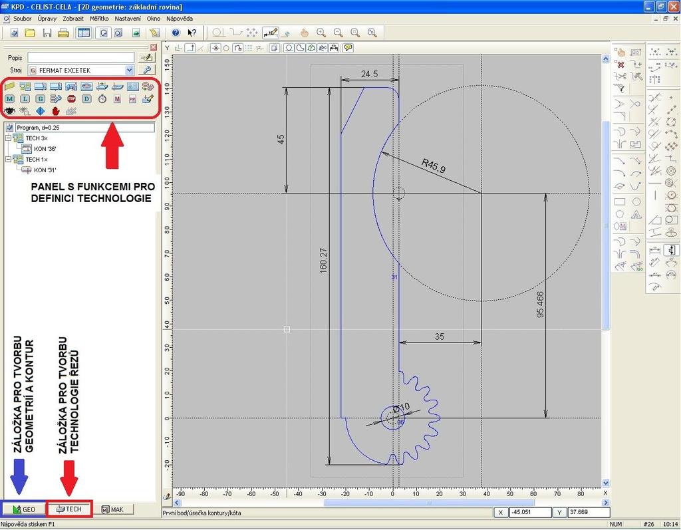Toggle the dimension pencil tool in top toolbar

coord(271,33)
